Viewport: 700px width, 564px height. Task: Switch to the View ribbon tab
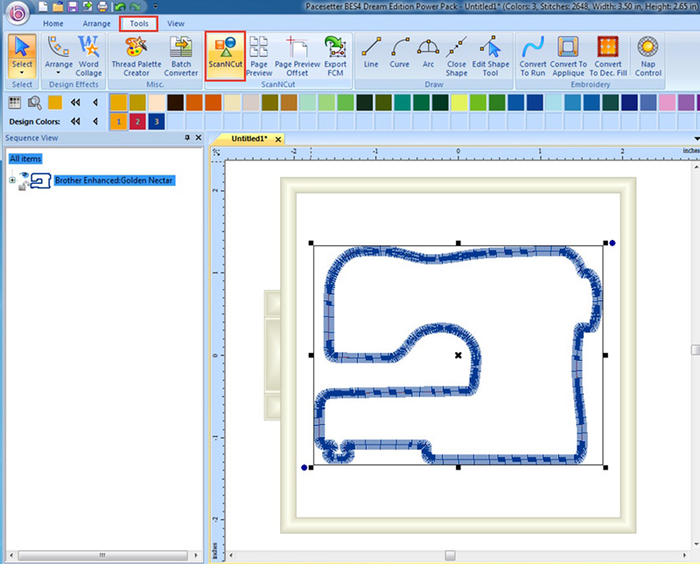click(x=176, y=24)
